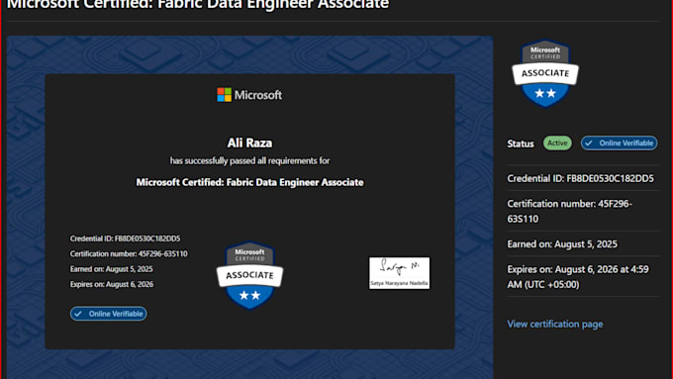673x379 pixels.
Task: Click the Online Verifiable badge in the Status row
Action: 619,142
